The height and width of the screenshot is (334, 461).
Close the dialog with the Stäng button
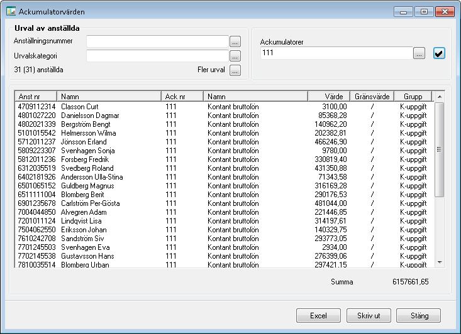coord(419,316)
